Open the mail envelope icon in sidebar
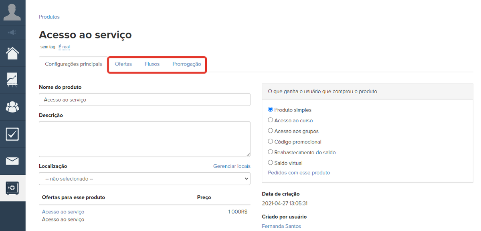 click(x=12, y=161)
